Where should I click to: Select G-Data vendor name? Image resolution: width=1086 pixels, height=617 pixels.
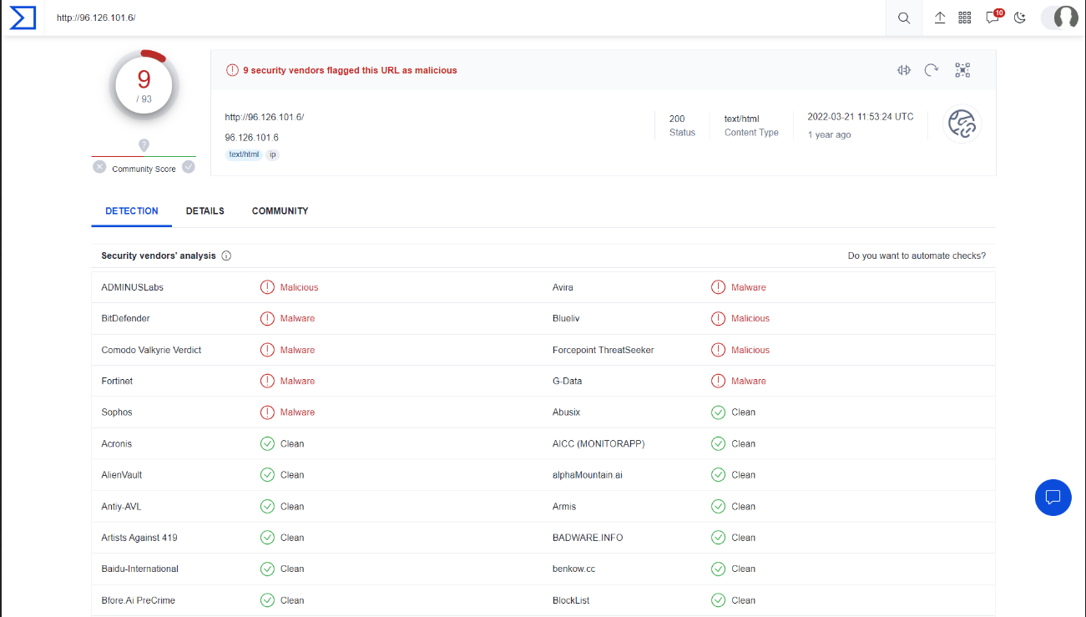point(568,381)
